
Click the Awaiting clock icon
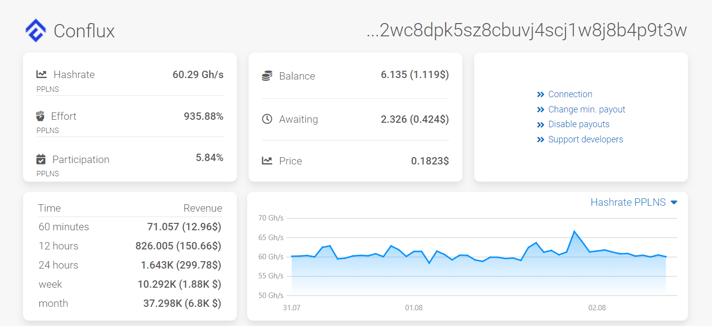[x=266, y=119]
